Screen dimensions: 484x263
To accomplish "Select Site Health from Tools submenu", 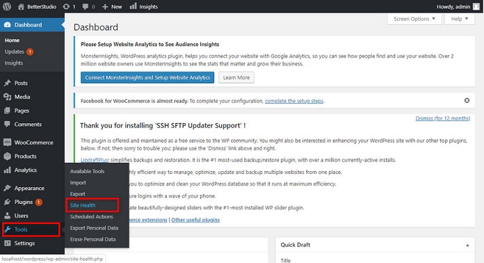I will pyautogui.click(x=83, y=205).
